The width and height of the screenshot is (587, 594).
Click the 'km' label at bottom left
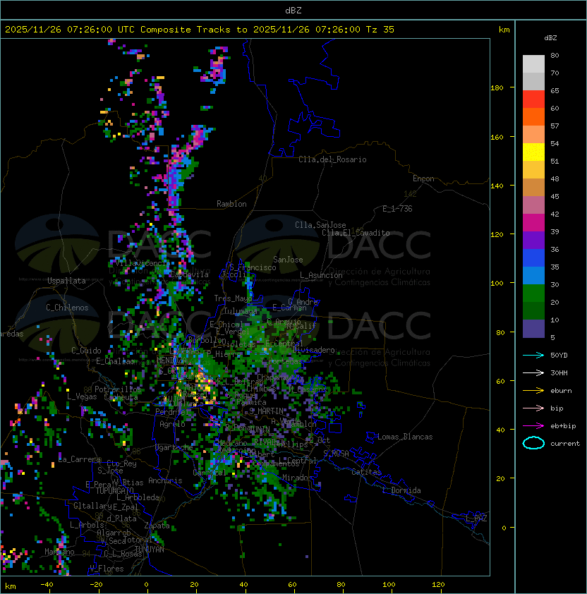11,586
